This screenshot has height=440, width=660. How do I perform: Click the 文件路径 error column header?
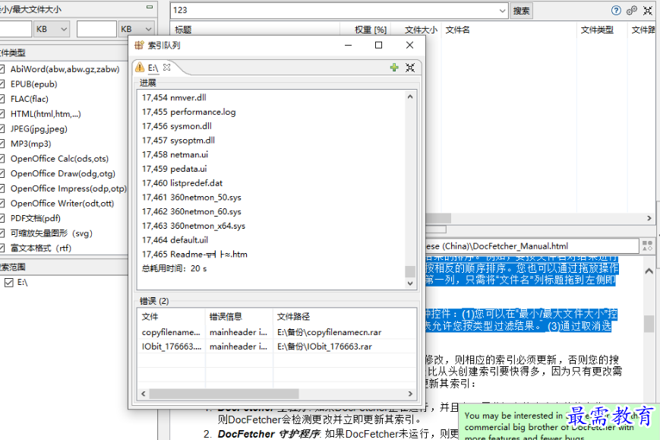point(344,317)
